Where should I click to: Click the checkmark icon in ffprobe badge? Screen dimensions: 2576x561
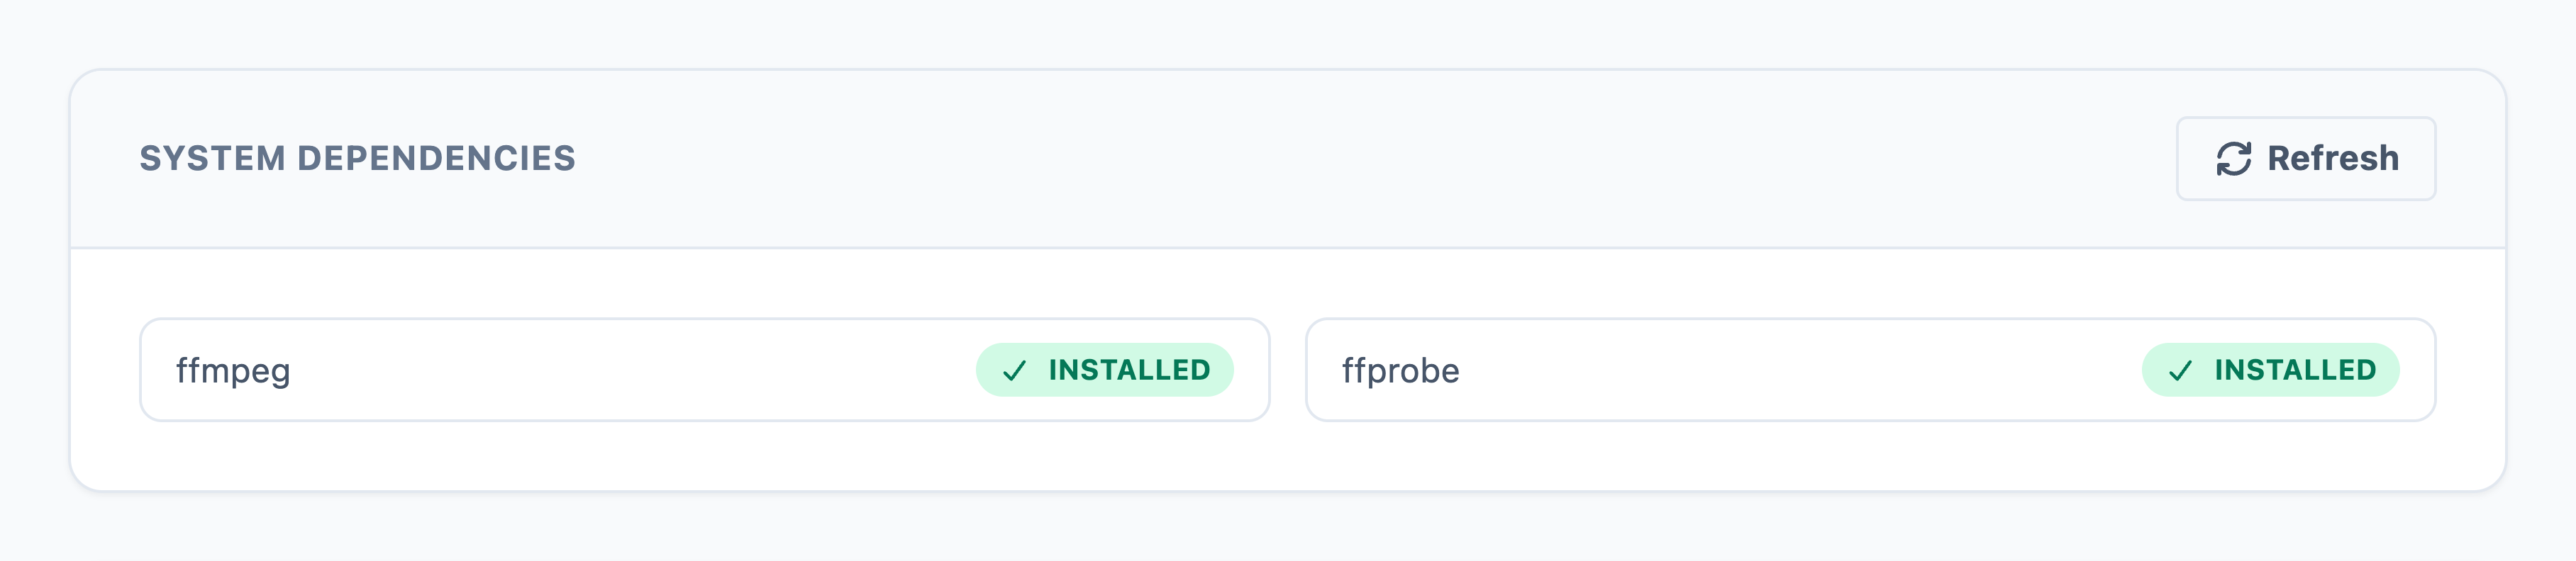2180,371
